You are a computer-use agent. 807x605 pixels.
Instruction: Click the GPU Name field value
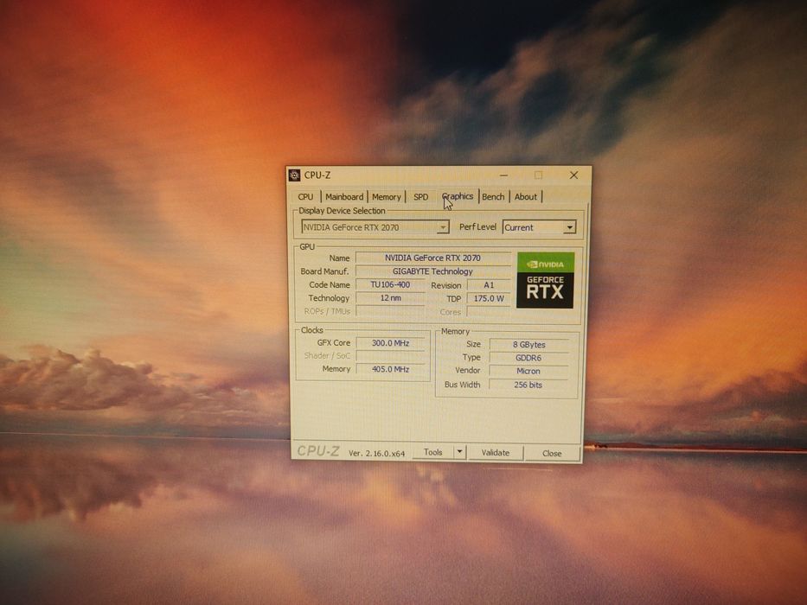tap(432, 258)
